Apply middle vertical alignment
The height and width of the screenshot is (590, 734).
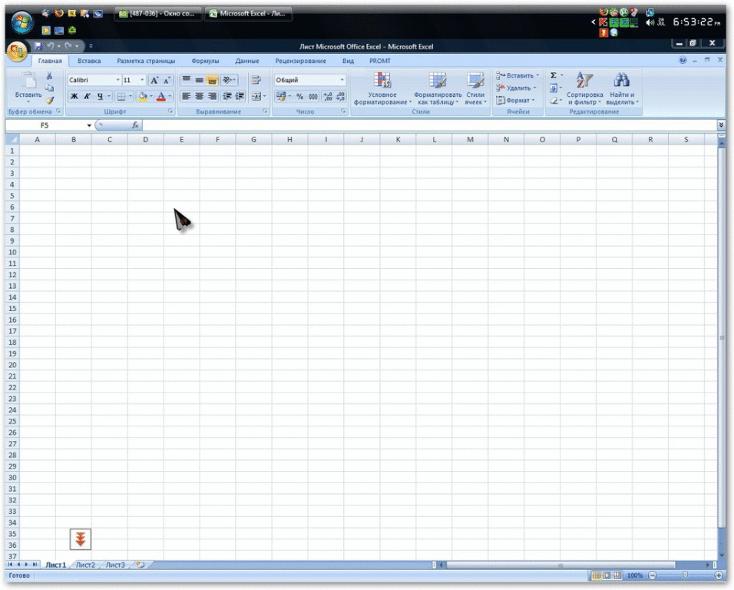click(x=199, y=80)
